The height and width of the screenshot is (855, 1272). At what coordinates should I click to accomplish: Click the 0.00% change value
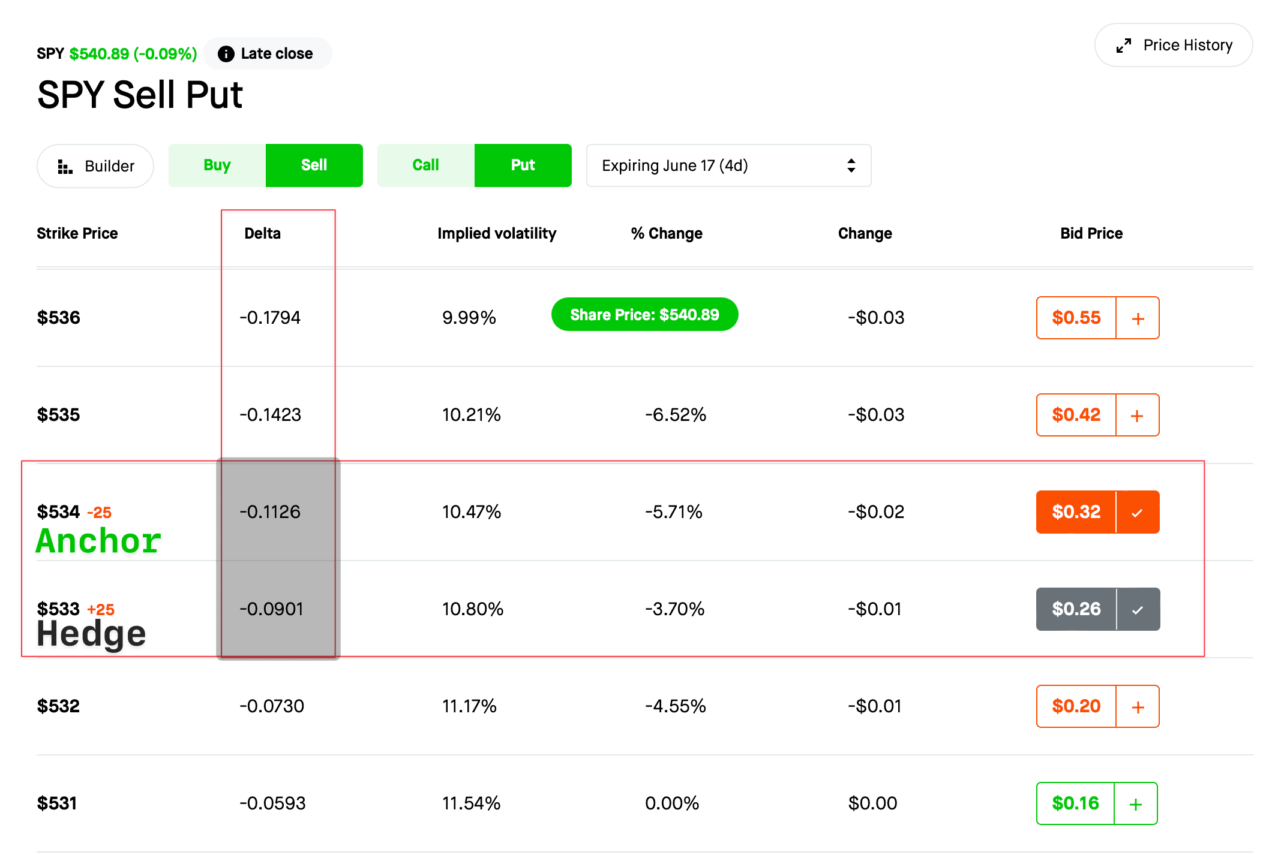(672, 803)
